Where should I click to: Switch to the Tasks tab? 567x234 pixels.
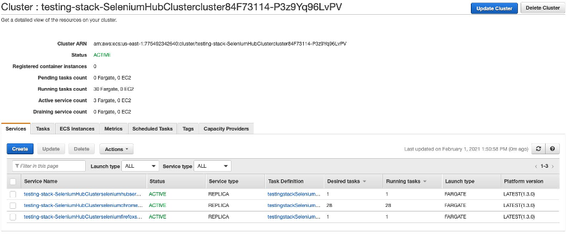(43, 129)
